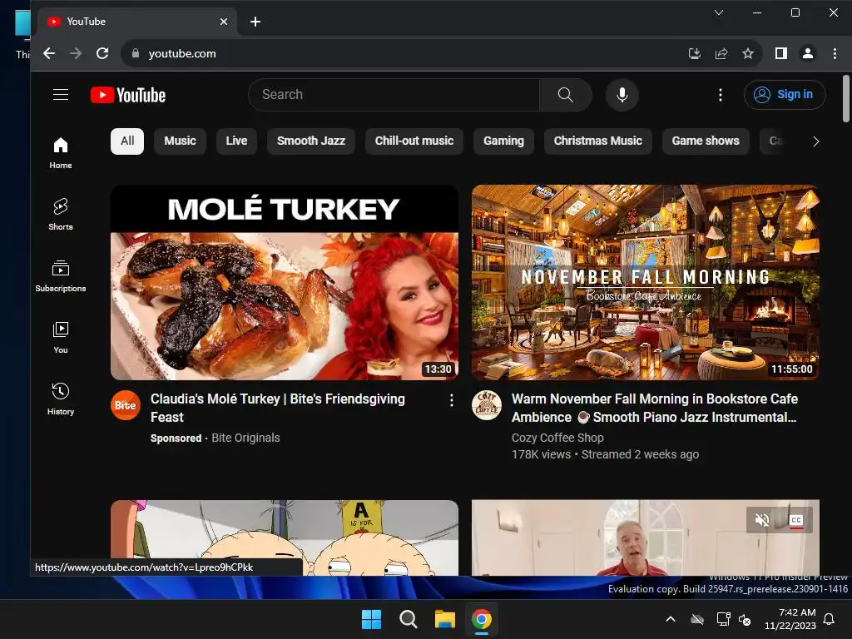The width and height of the screenshot is (852, 639).
Task: Close the YouTube tab
Action: 224,22
